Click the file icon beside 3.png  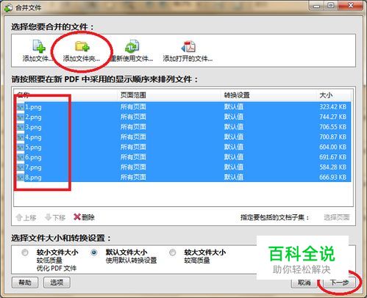[x=21, y=127]
